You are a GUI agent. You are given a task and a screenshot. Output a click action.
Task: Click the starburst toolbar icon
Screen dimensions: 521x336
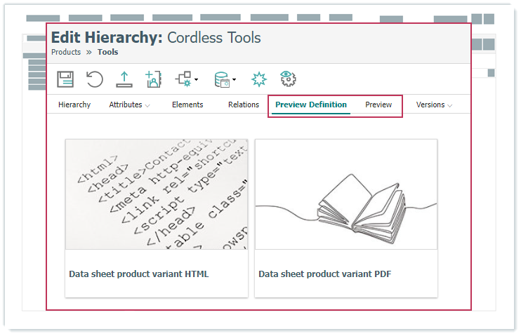click(258, 79)
